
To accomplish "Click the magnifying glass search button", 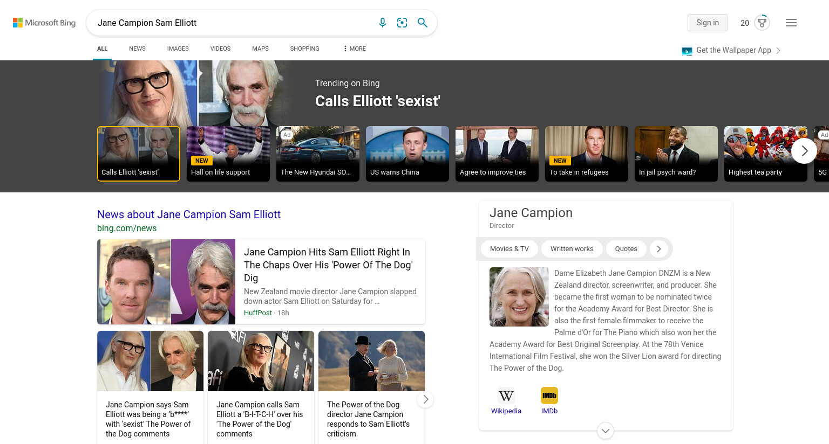I will point(423,23).
